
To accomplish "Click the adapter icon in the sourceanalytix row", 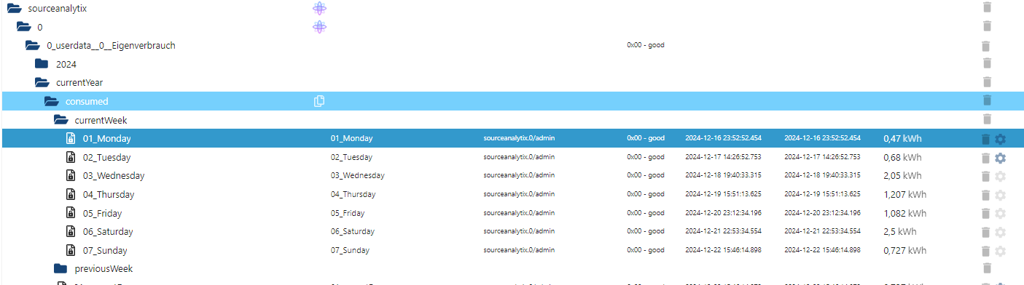I will 319,8.
